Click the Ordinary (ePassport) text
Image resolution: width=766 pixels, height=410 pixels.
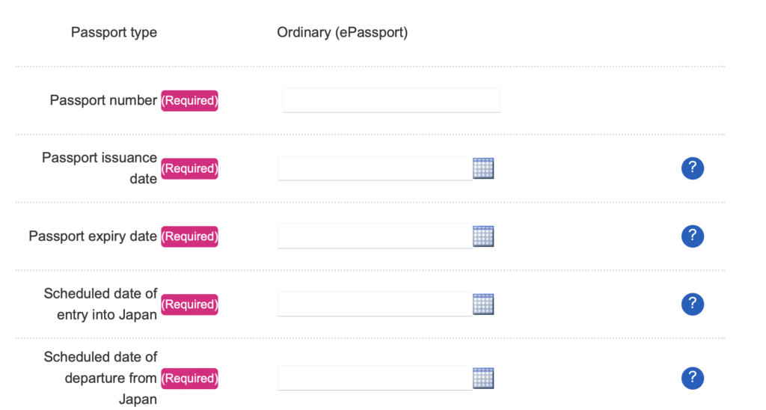(x=342, y=32)
